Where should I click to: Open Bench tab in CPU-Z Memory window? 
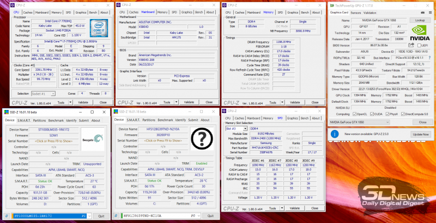[305, 13]
